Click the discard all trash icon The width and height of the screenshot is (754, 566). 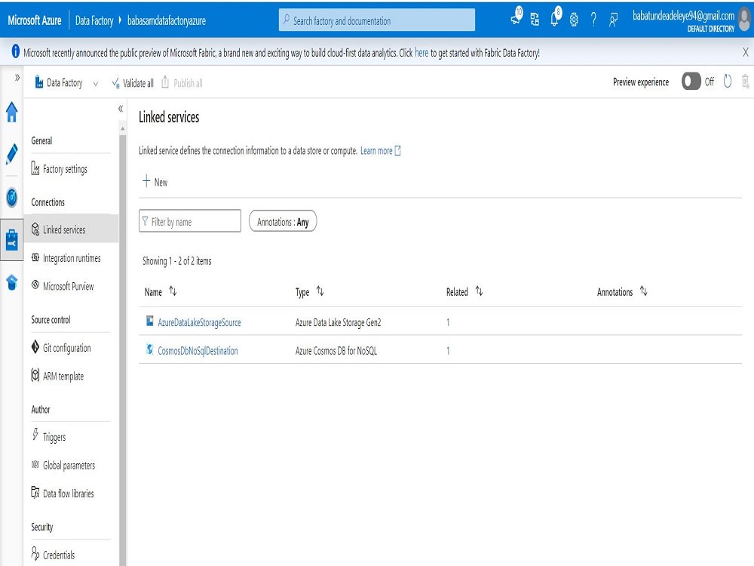pyautogui.click(x=746, y=82)
